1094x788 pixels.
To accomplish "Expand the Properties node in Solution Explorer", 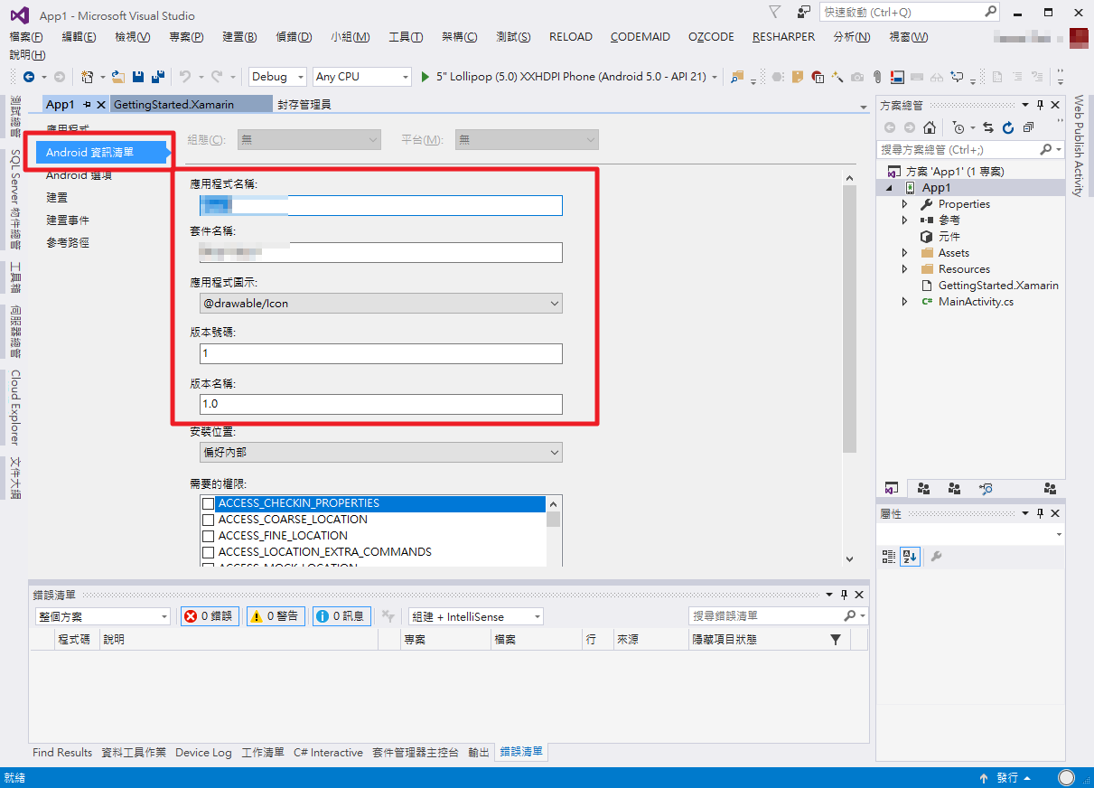I will coord(904,204).
